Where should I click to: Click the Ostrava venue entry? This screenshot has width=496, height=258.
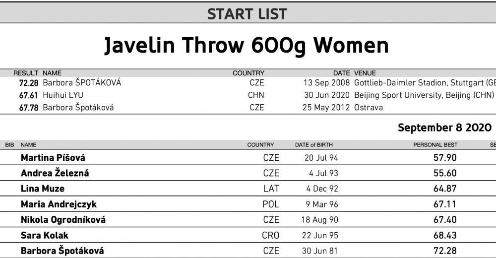369,107
